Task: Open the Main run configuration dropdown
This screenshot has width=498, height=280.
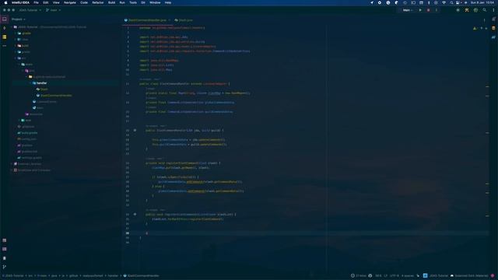Action: [x=408, y=10]
